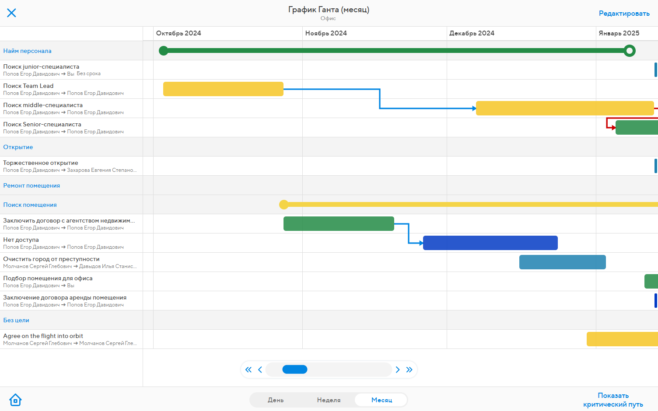Switch to the Неделя view
The height and width of the screenshot is (411, 658).
point(329,400)
